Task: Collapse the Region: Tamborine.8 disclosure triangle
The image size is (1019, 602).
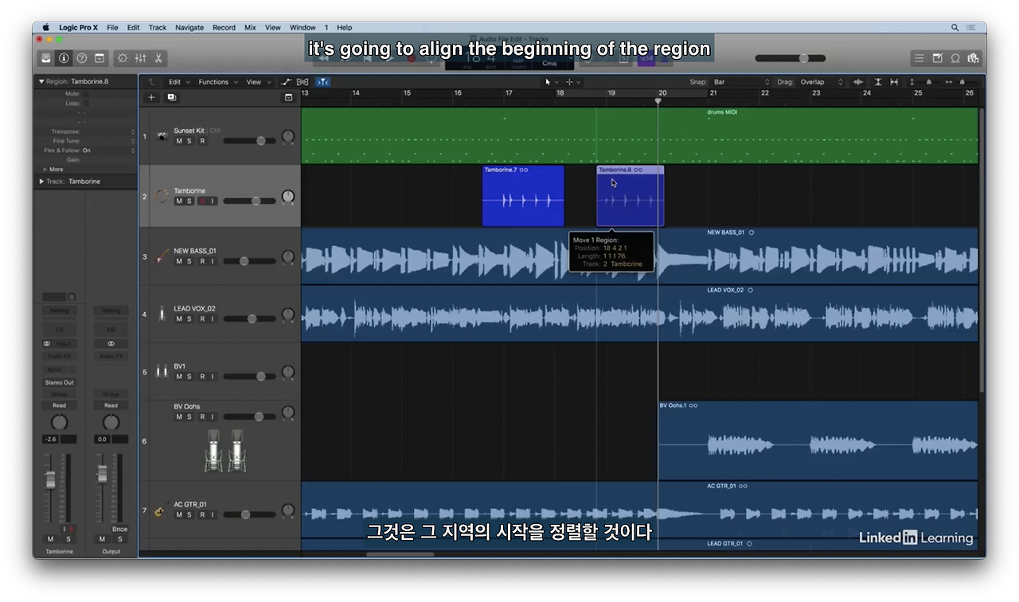Action: pyautogui.click(x=41, y=81)
